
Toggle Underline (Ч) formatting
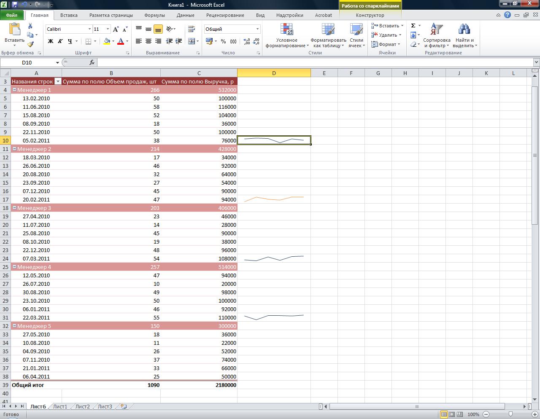(70, 41)
